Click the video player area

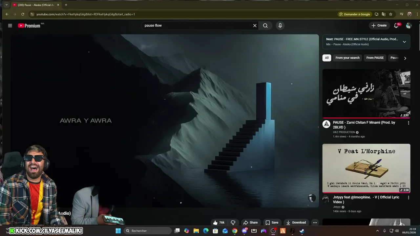(165, 121)
